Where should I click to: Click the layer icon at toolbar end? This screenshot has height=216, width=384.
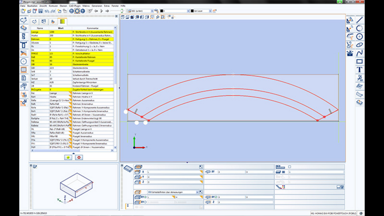215,11
